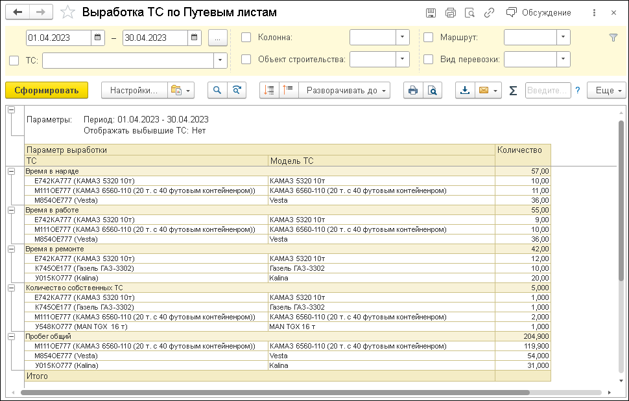
Task: Click the sigma sum icon
Action: 513,91
